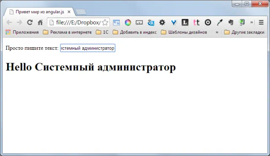Viewport: 270px width, 156px height.
Task: Click the Hello Системный администратор heading
Action: pos(91,67)
